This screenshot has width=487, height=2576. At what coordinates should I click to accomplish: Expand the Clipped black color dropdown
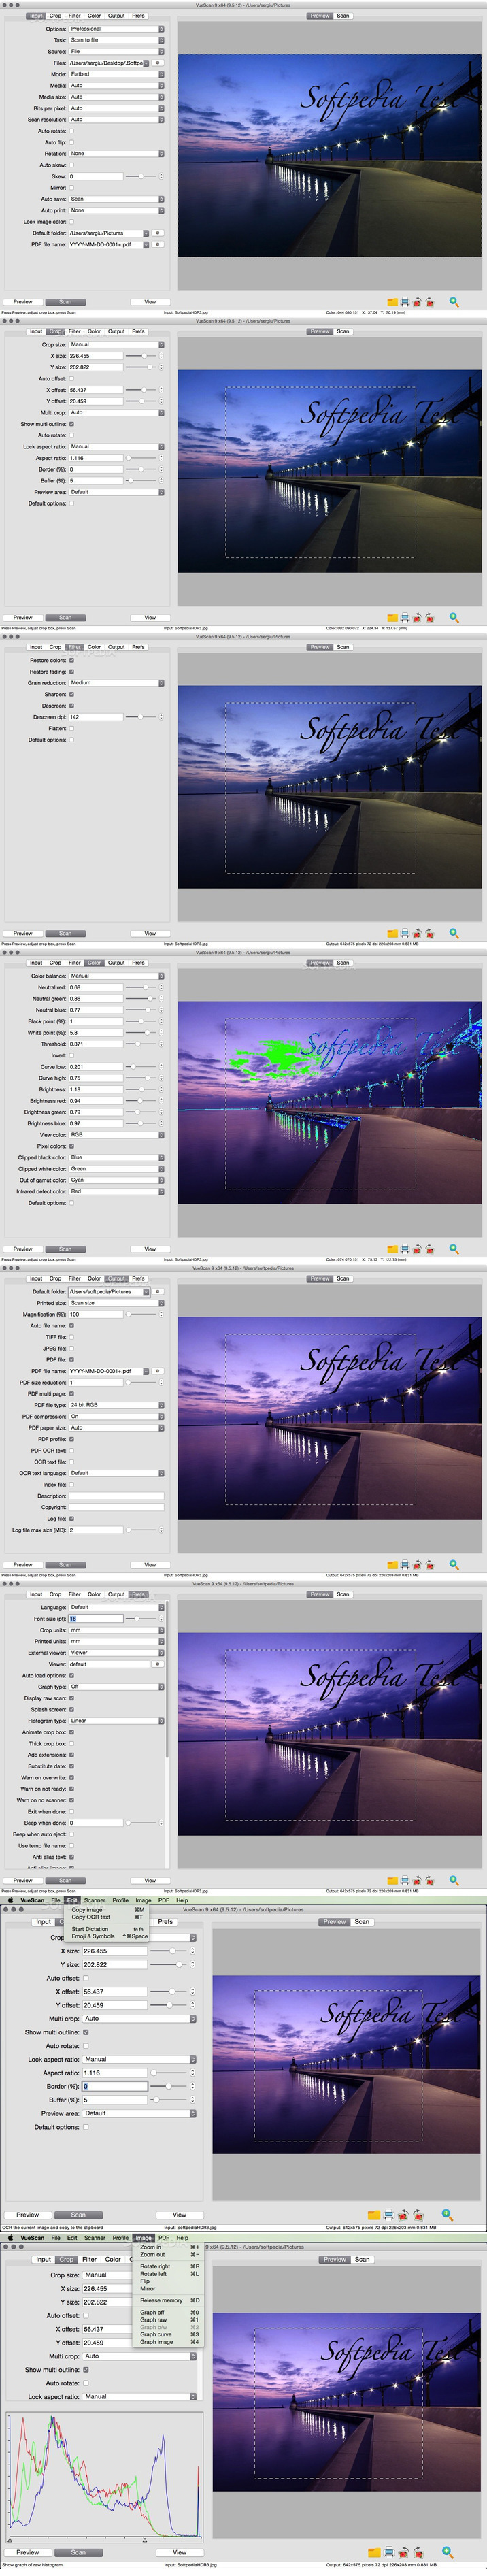tap(115, 1157)
